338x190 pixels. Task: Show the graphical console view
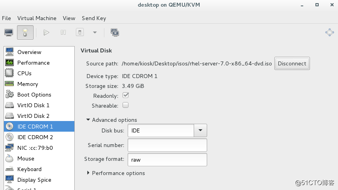click(9, 32)
